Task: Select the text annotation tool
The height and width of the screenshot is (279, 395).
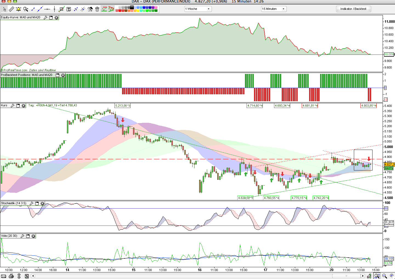Action: click(69, 9)
